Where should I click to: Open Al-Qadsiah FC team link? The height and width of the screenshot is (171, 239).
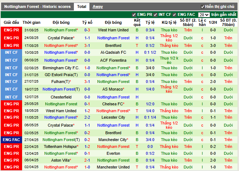click(x=113, y=52)
